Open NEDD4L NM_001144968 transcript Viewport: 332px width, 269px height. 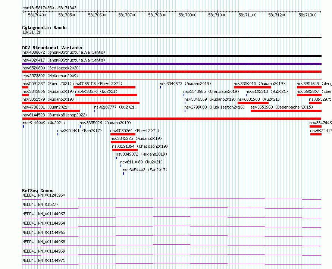44,242
